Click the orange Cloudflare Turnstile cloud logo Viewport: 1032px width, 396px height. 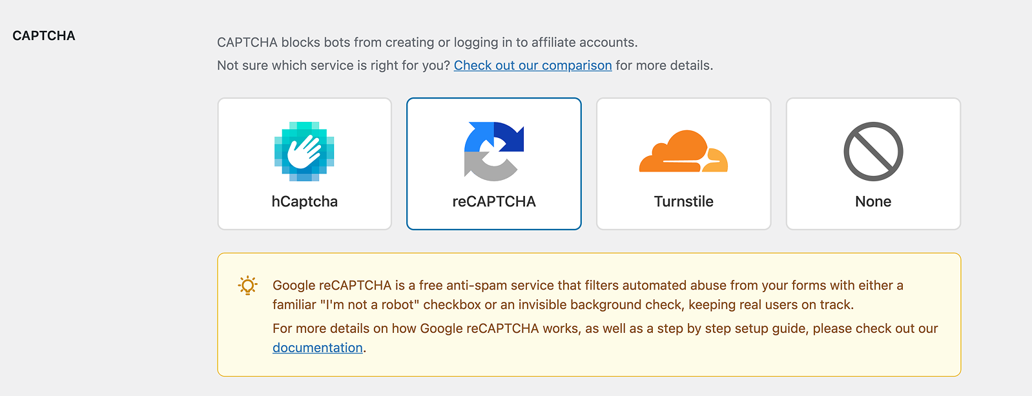(x=683, y=152)
